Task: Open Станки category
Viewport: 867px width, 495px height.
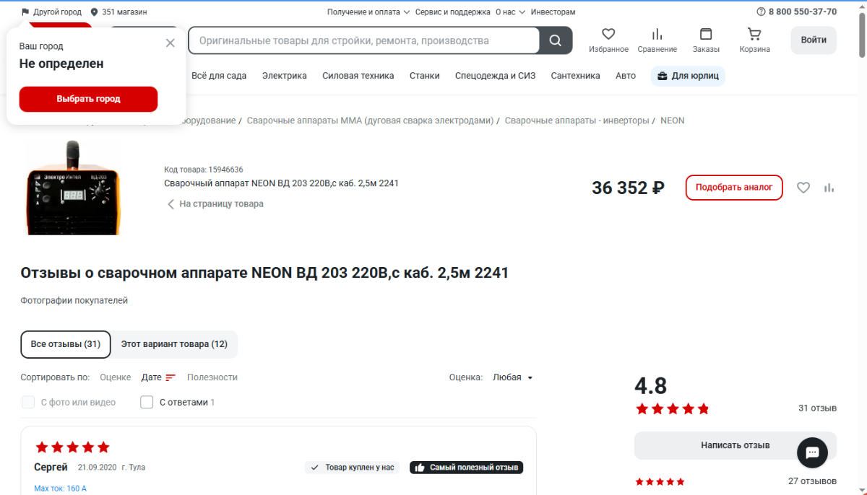Action: click(424, 76)
